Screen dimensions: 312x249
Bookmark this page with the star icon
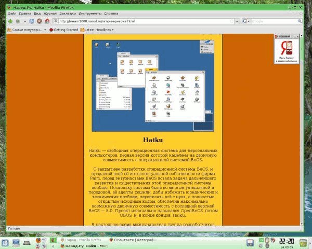pyautogui.click(x=232, y=21)
